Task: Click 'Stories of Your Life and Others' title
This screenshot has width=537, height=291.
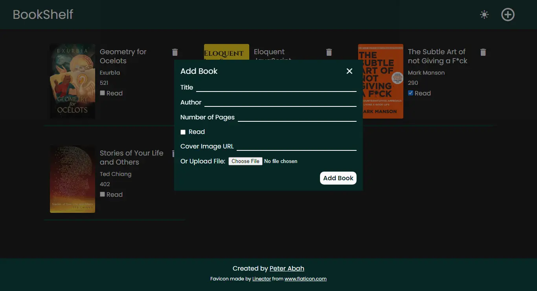Action: click(131, 157)
